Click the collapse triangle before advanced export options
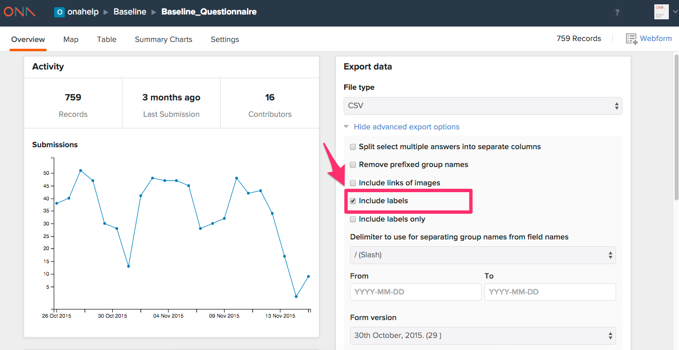679x350 pixels. click(x=346, y=126)
